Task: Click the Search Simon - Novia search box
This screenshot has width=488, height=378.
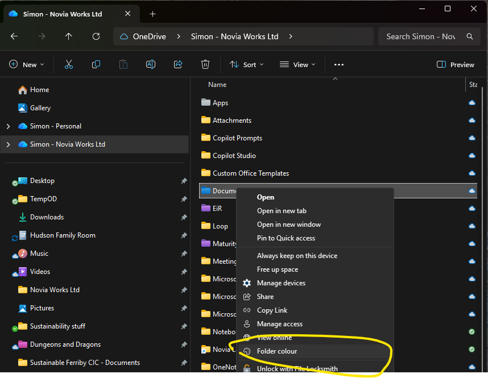Action: 421,36
